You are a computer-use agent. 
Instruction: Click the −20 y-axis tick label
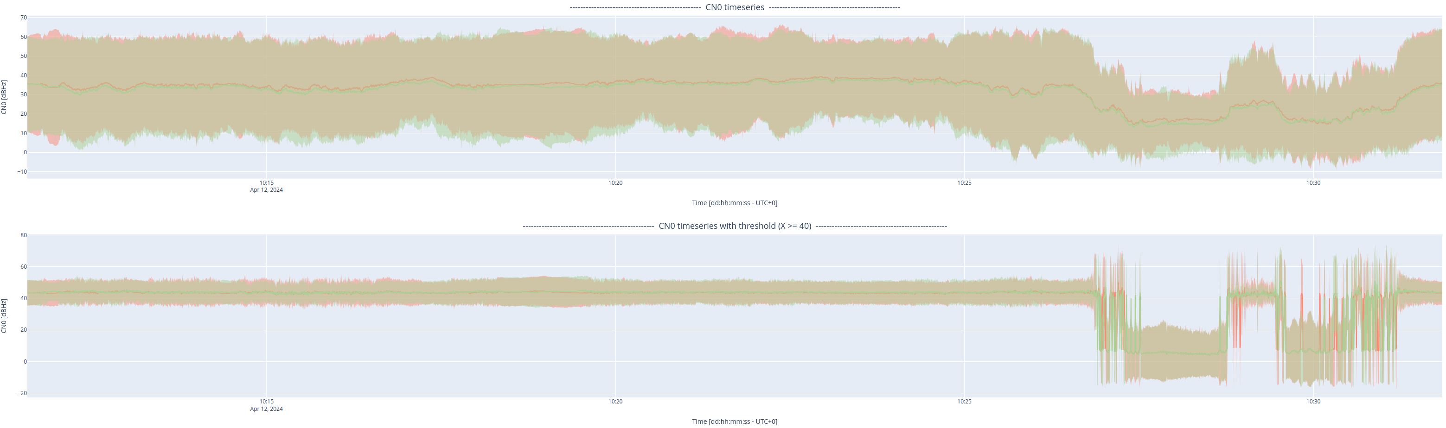pyautogui.click(x=22, y=393)
